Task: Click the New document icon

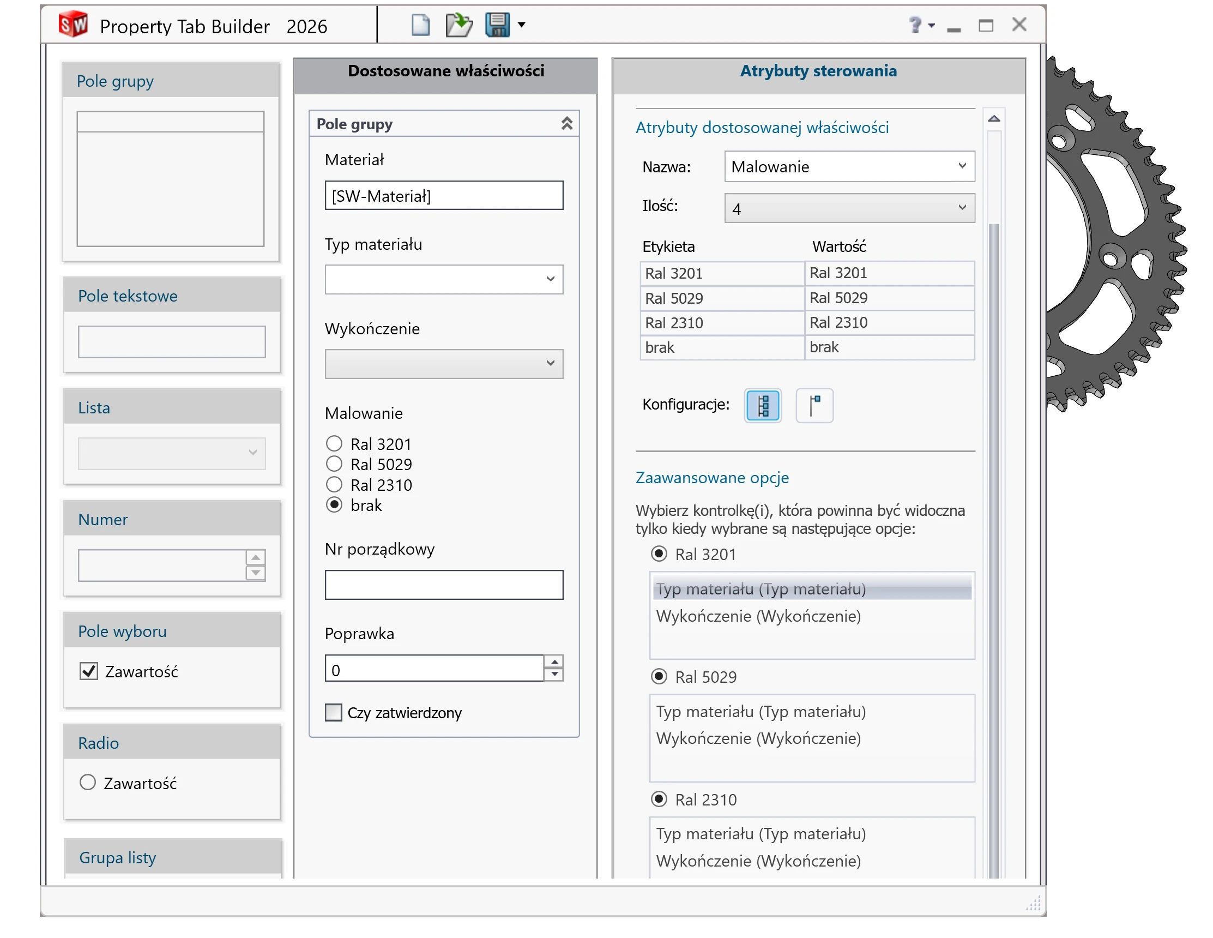Action: tap(420, 25)
